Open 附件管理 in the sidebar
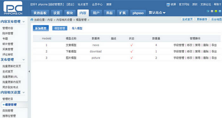This screenshot has height=118, width=222. point(8,33)
